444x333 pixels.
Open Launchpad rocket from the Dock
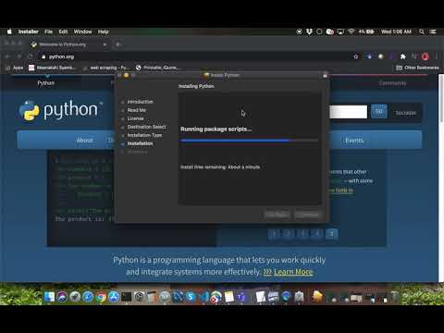tap(75, 297)
